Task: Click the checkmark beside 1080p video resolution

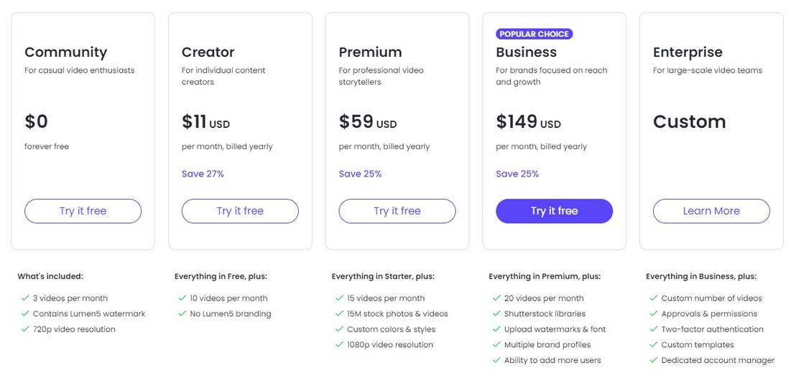Action: tap(340, 345)
